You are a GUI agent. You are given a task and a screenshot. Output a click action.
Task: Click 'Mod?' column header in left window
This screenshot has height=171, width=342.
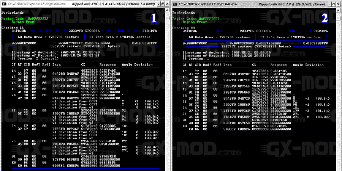coord(36,64)
